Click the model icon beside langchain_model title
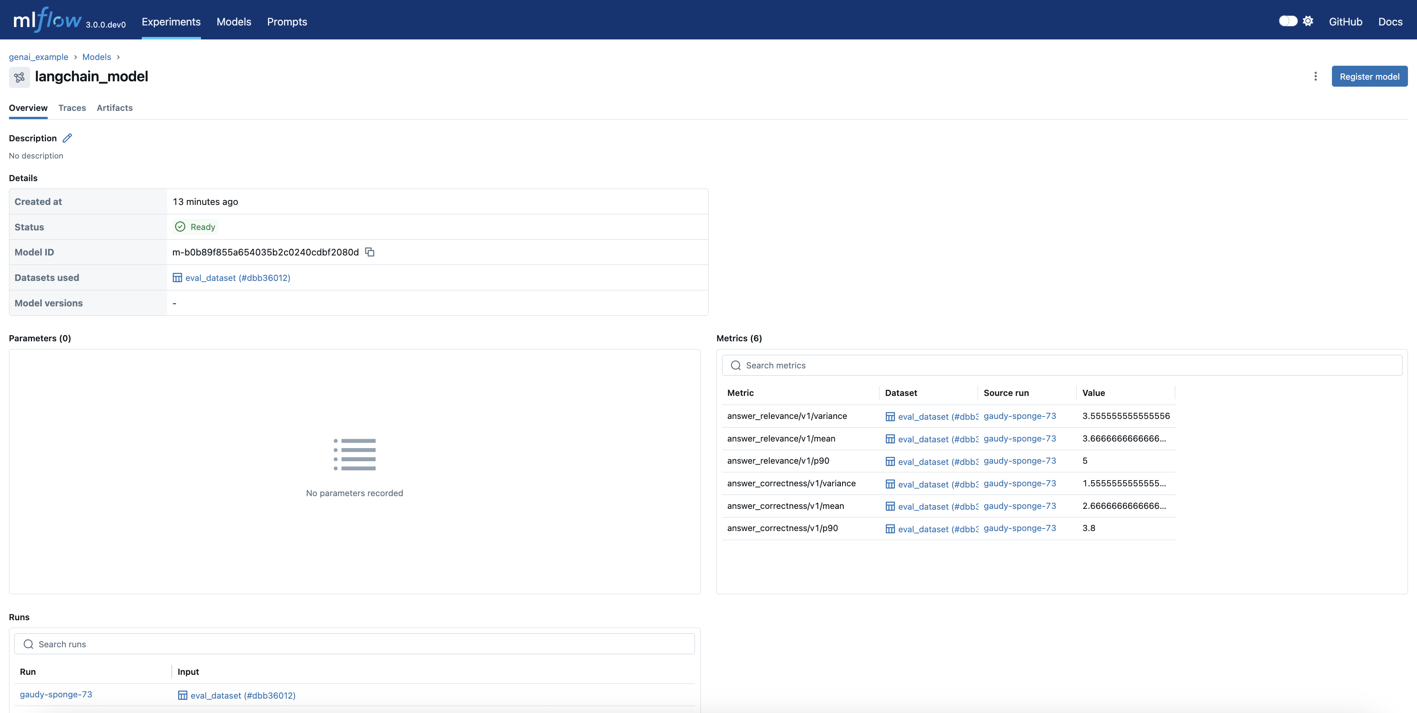Viewport: 1417px width, 713px height. pyautogui.click(x=20, y=77)
